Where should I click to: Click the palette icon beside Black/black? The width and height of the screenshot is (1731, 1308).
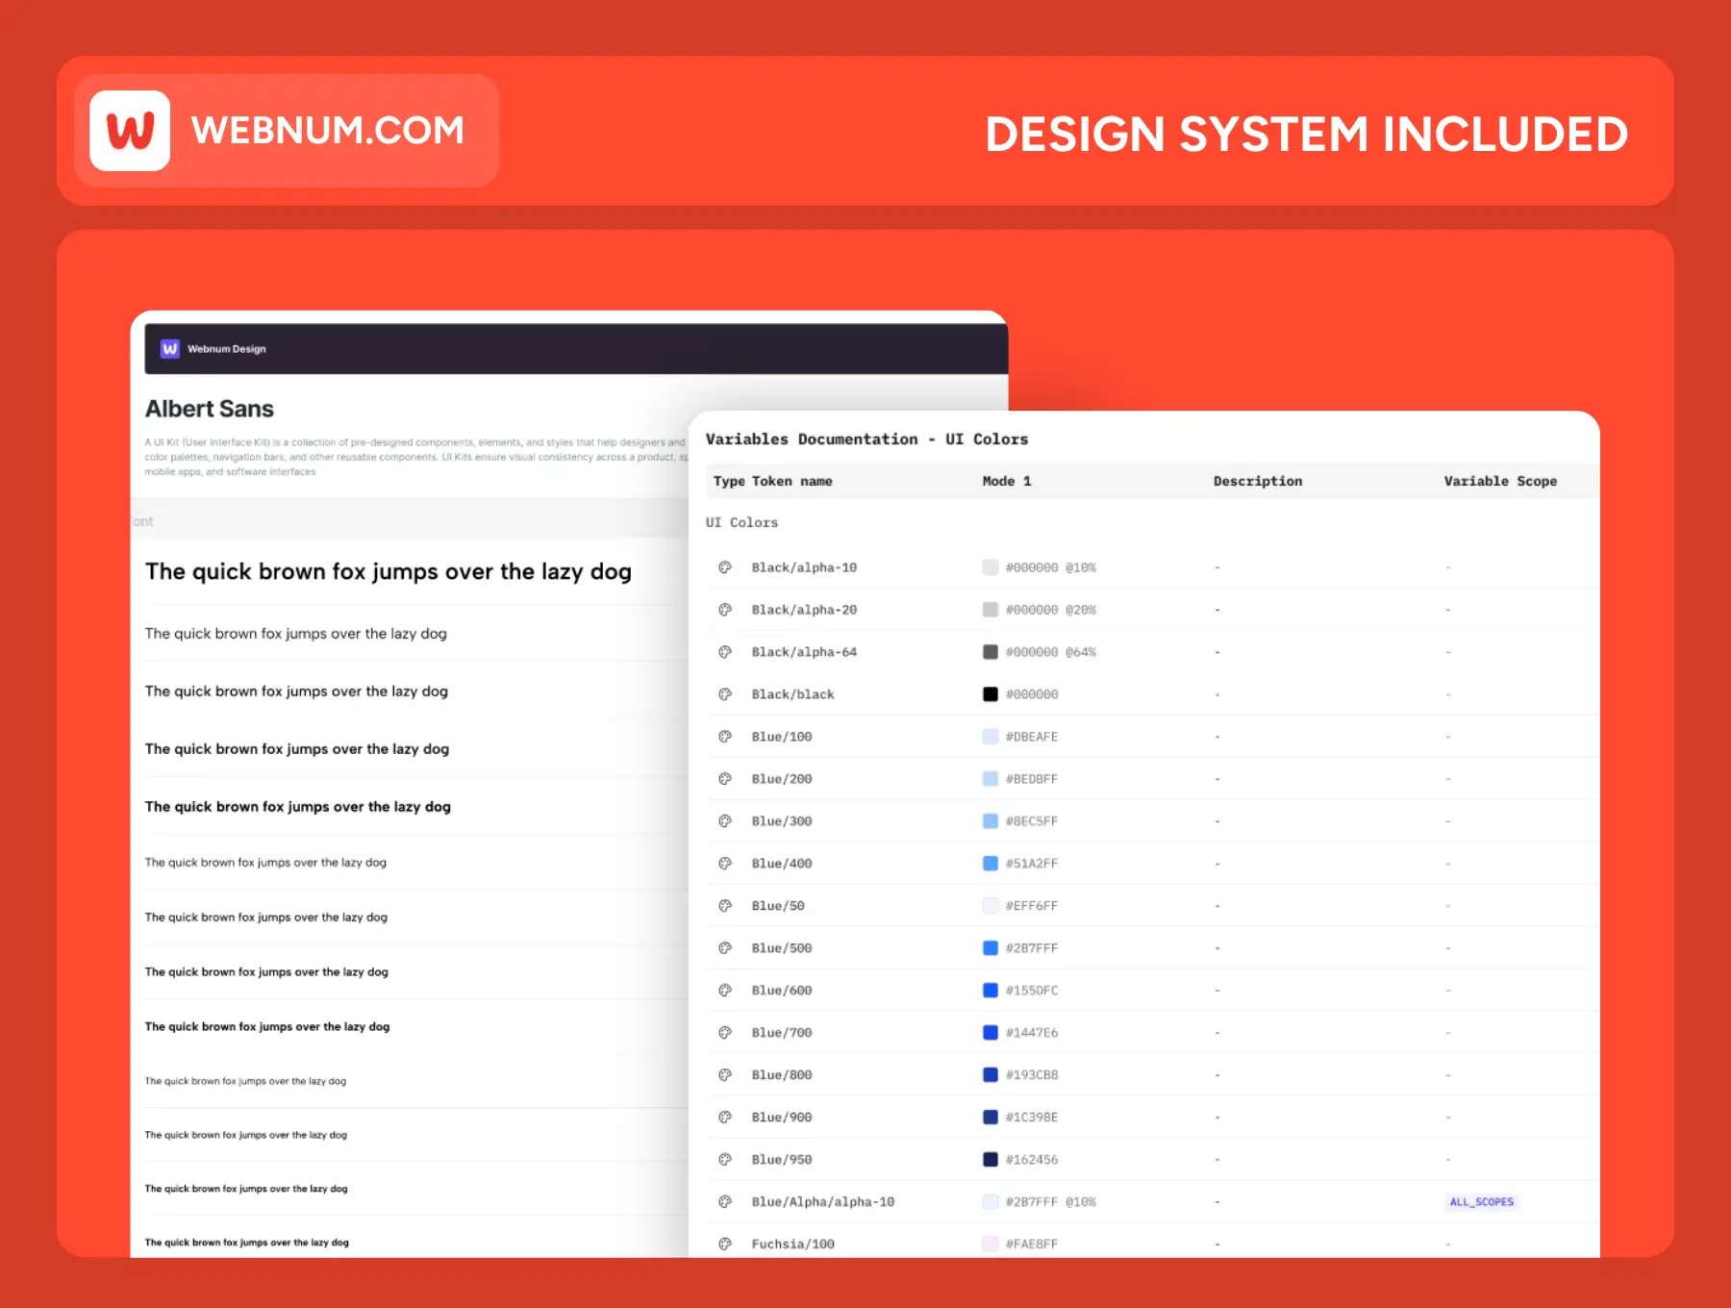(725, 694)
